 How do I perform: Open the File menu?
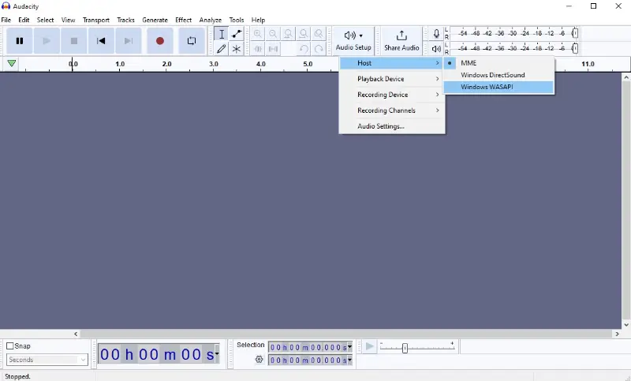click(x=6, y=20)
